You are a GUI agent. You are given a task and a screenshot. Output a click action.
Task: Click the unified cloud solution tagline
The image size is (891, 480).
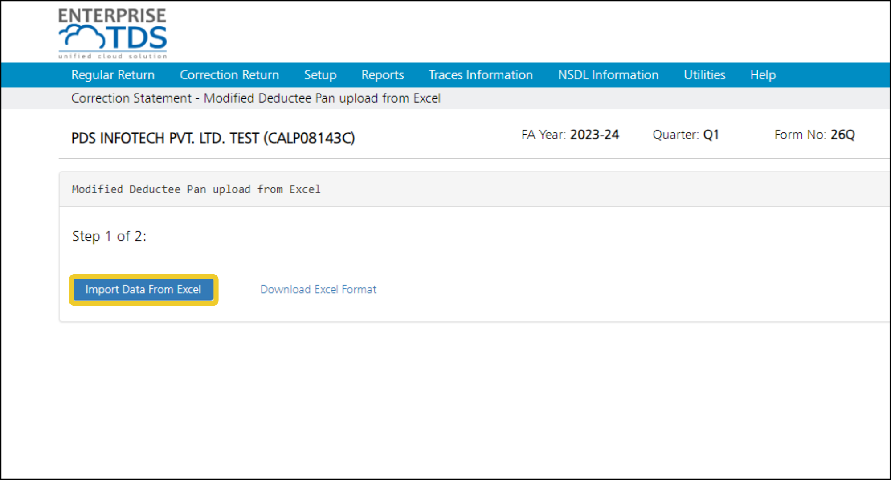pyautogui.click(x=112, y=56)
